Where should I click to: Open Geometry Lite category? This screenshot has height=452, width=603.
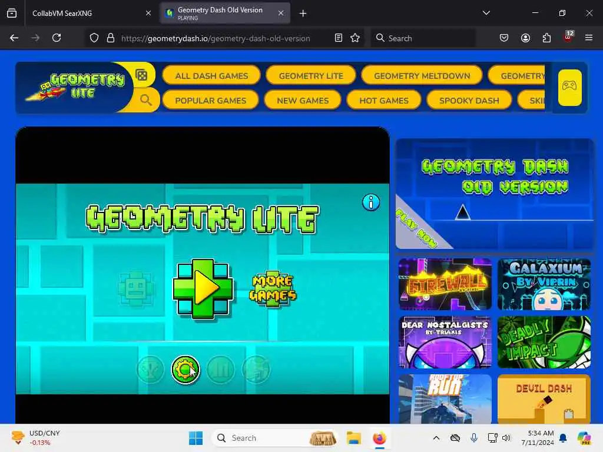tap(311, 76)
